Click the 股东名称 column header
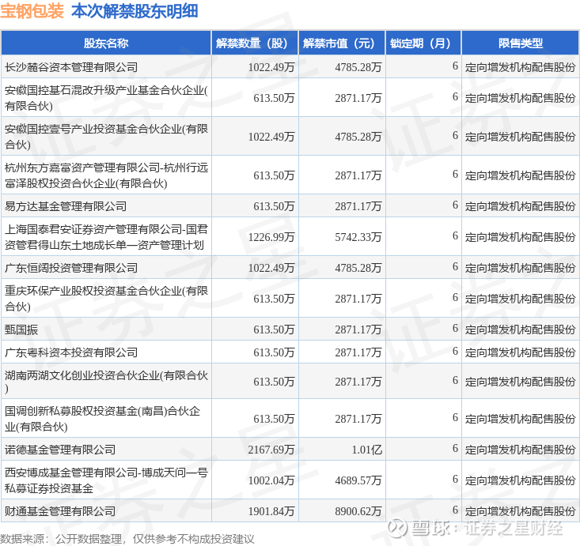The height and width of the screenshot is (546, 580). click(x=106, y=43)
